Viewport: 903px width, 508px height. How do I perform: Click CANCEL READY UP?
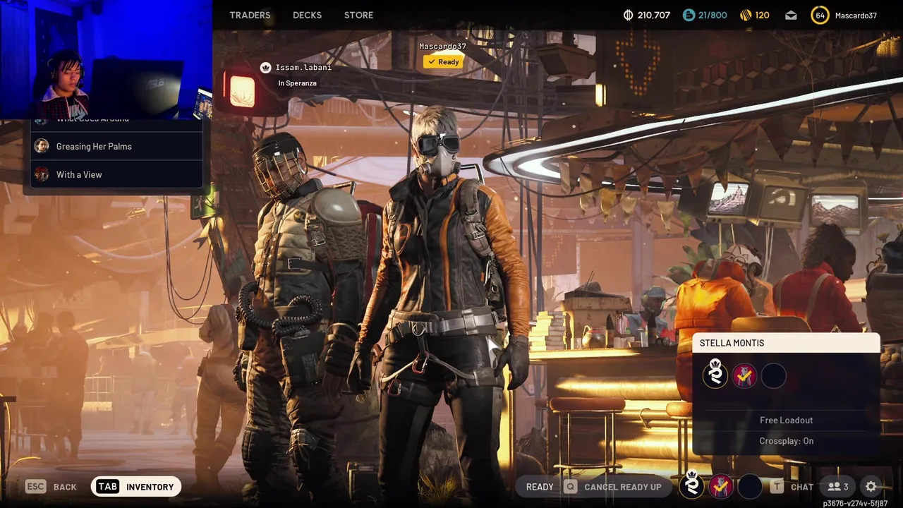(623, 487)
